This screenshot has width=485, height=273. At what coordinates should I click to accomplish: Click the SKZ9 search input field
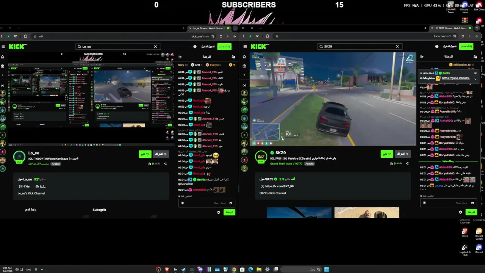(360, 47)
